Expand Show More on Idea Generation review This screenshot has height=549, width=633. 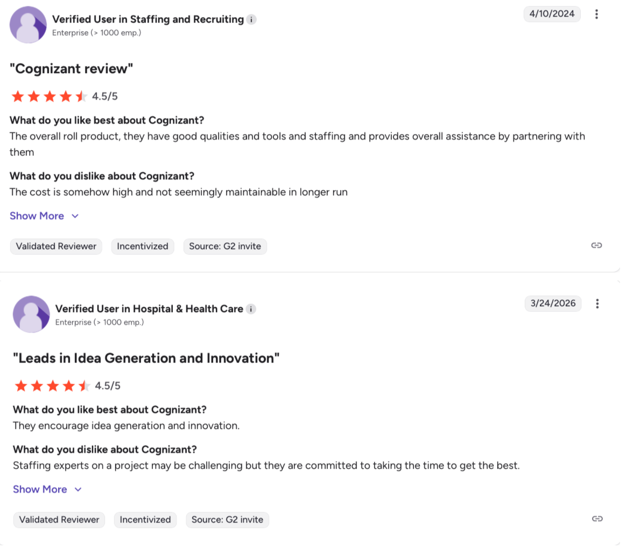coord(40,489)
